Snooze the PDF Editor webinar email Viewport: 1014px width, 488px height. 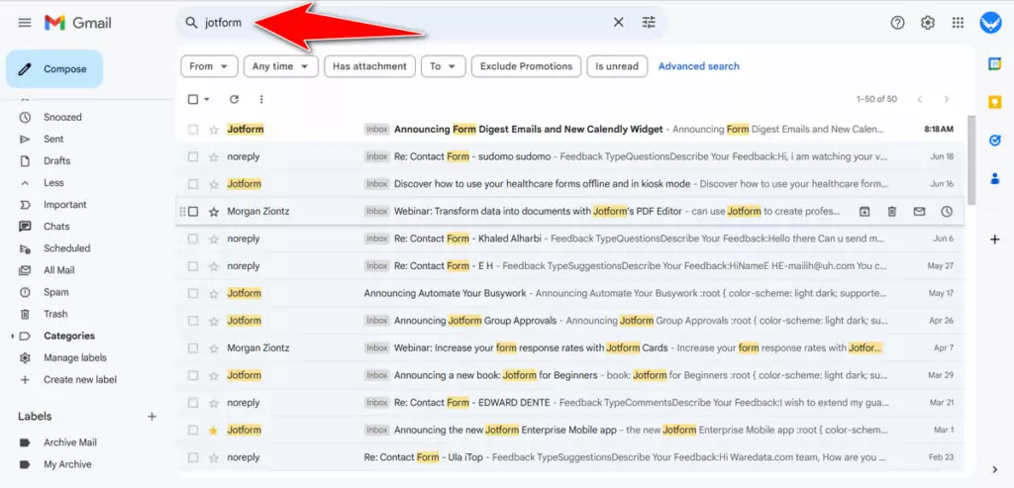tap(947, 212)
